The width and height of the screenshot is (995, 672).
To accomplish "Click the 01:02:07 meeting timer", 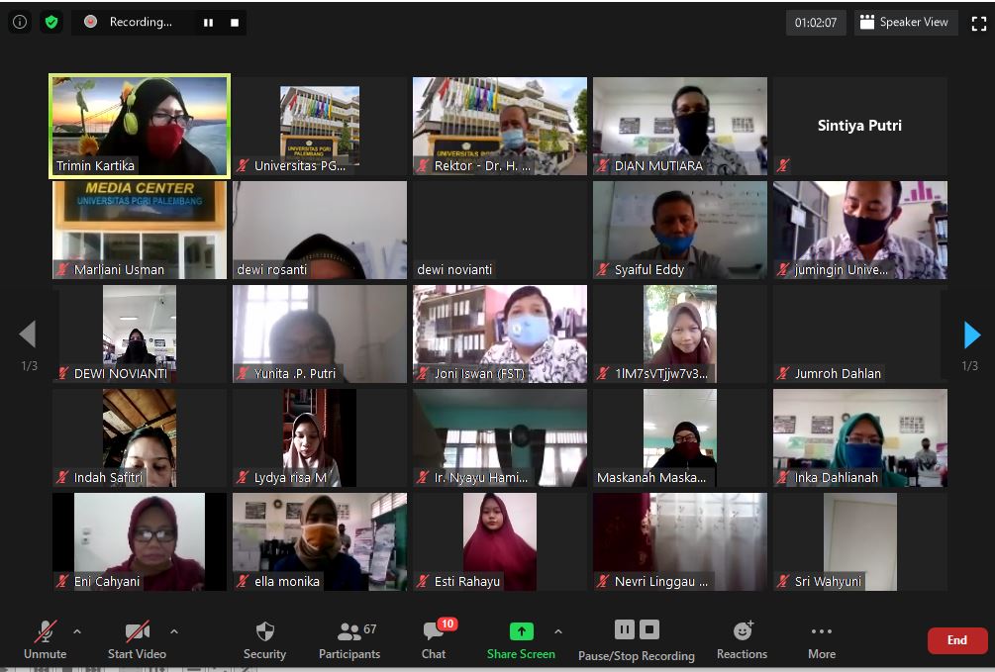I will [816, 23].
